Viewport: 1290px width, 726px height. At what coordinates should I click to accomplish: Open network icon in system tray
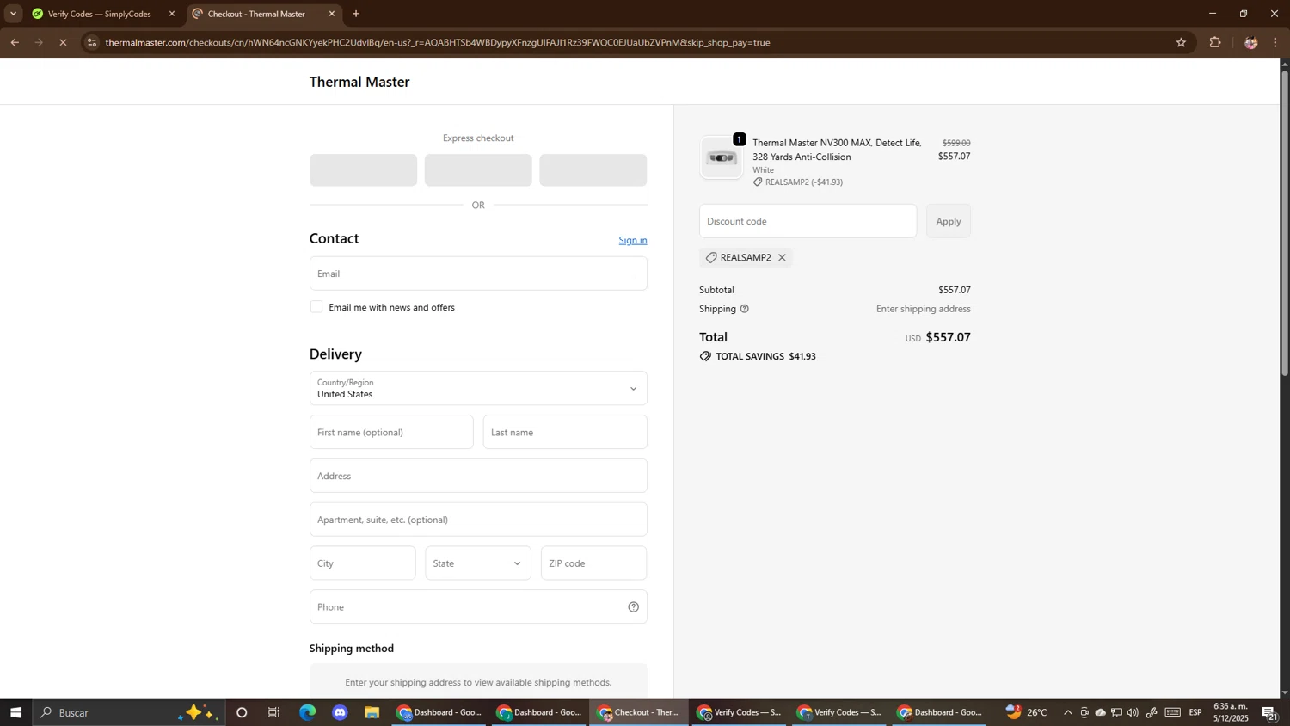click(x=1116, y=712)
